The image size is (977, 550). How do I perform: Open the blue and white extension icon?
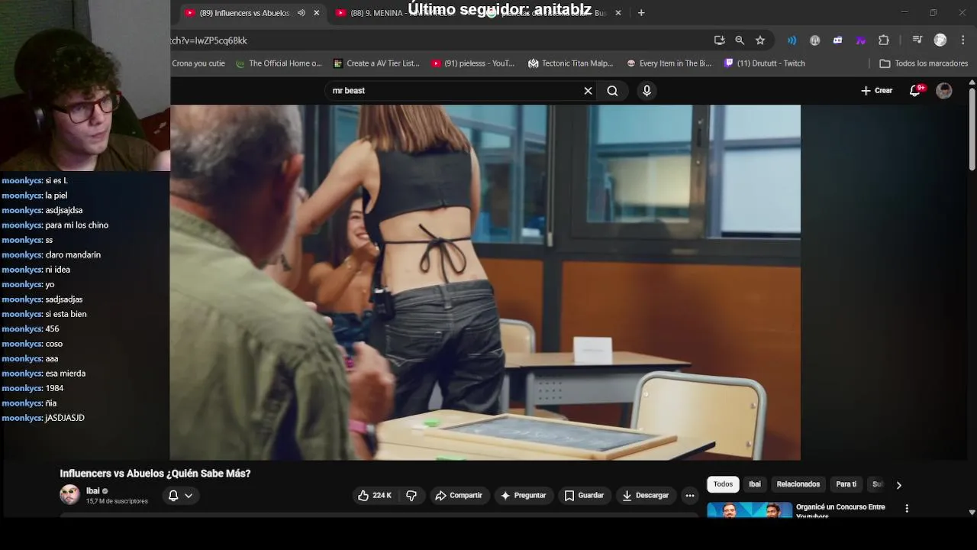tap(837, 40)
